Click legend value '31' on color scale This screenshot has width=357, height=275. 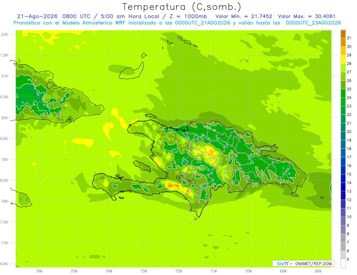(349, 38)
